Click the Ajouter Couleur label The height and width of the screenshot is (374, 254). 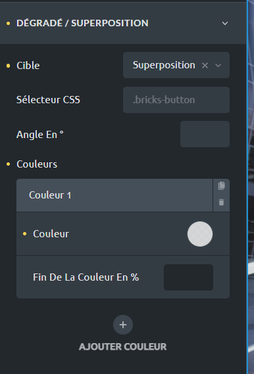(x=122, y=346)
